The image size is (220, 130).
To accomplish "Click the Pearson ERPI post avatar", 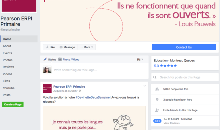I will [47, 88].
